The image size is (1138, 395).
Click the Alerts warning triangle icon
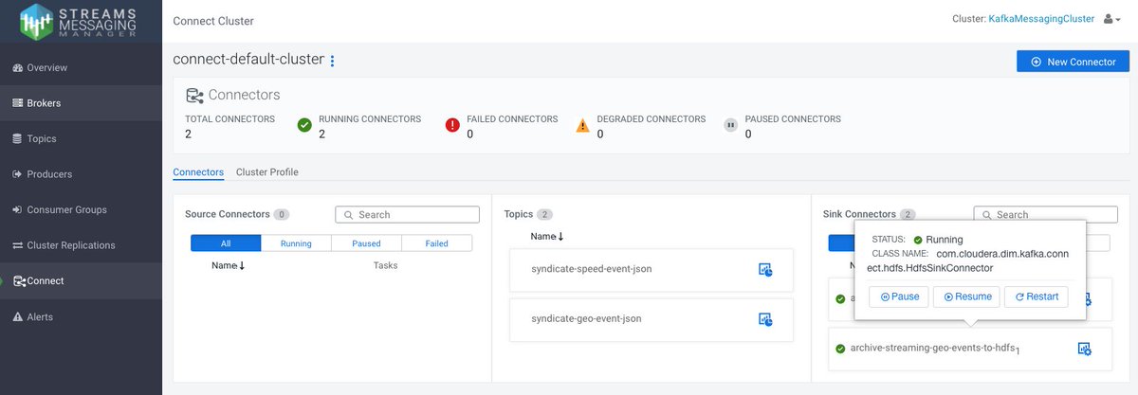(x=18, y=317)
